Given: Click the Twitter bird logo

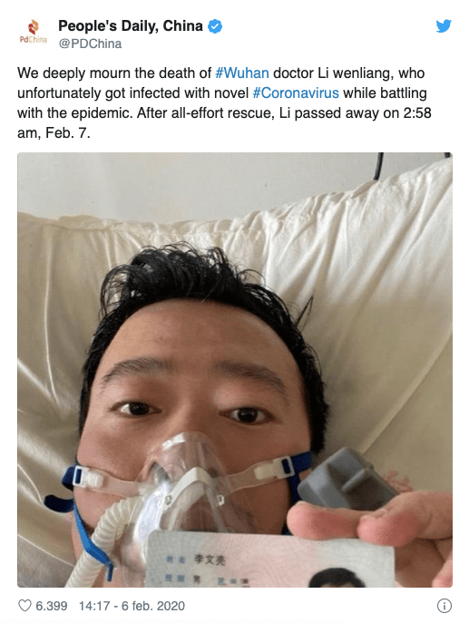Looking at the screenshot, I should pyautogui.click(x=444, y=26).
